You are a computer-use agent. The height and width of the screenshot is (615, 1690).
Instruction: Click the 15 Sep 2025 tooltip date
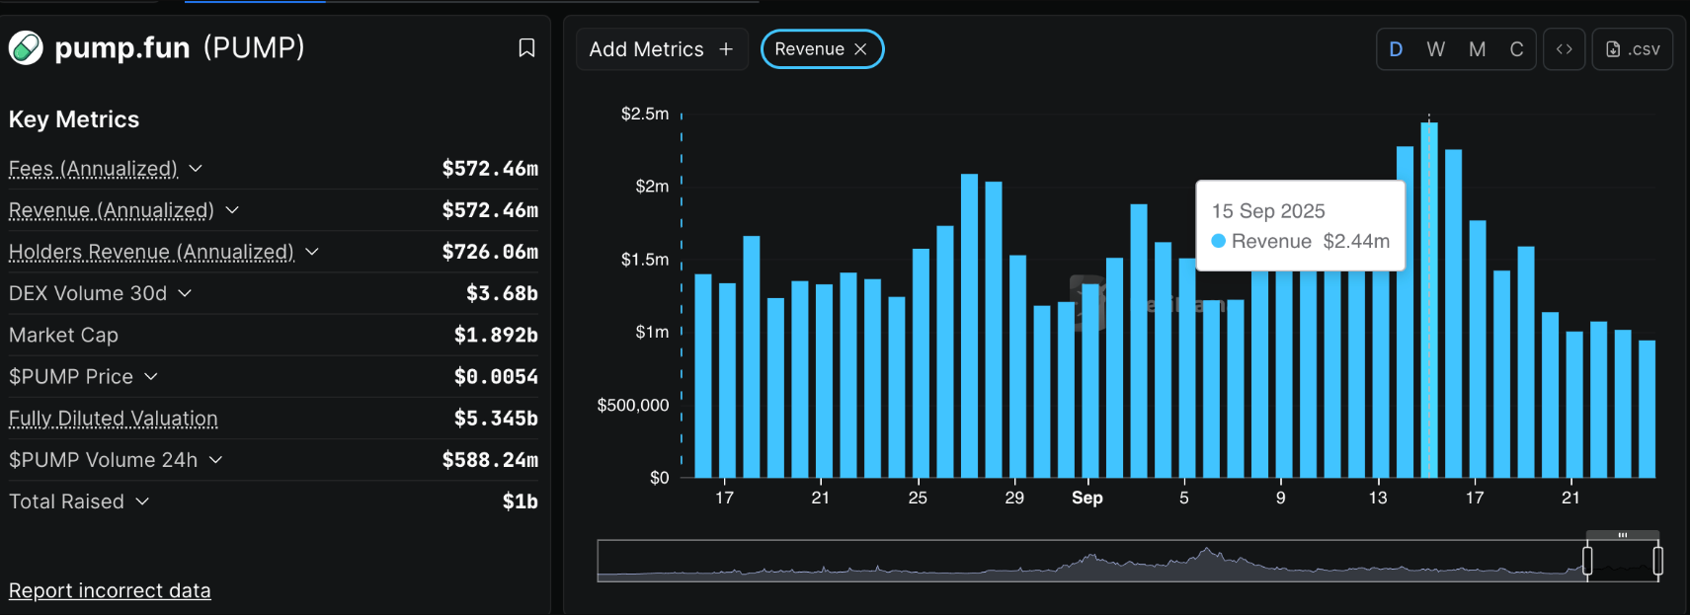(x=1268, y=211)
